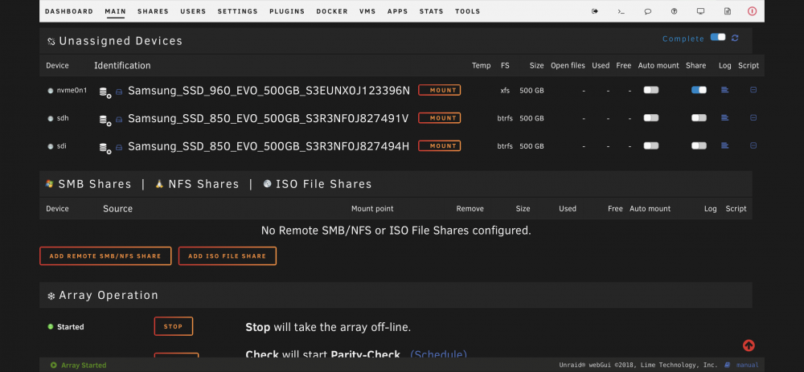Open the feedback speech bubble icon
Image resolution: width=804 pixels, height=372 pixels.
647,11
